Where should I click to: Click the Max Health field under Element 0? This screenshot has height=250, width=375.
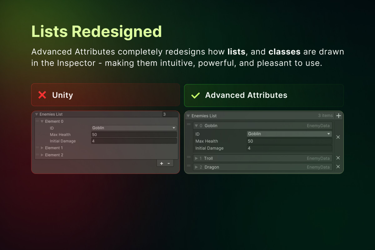(x=134, y=135)
